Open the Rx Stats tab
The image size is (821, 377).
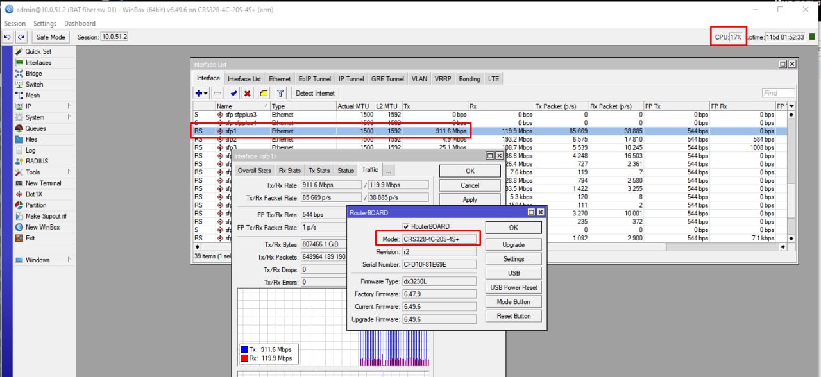(290, 171)
